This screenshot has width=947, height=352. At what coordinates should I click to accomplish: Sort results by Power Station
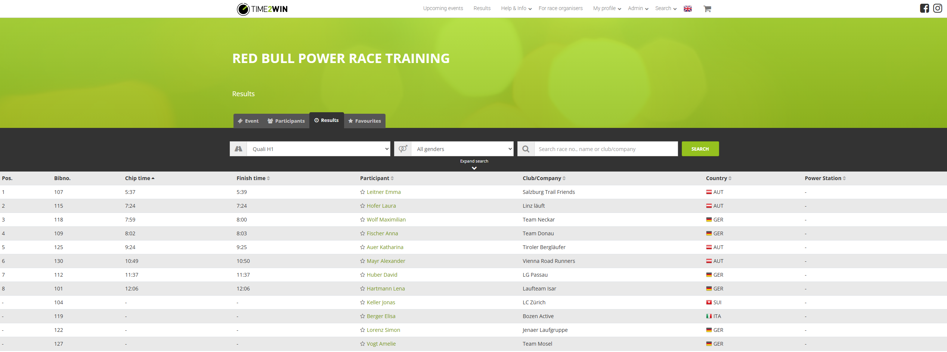point(825,178)
